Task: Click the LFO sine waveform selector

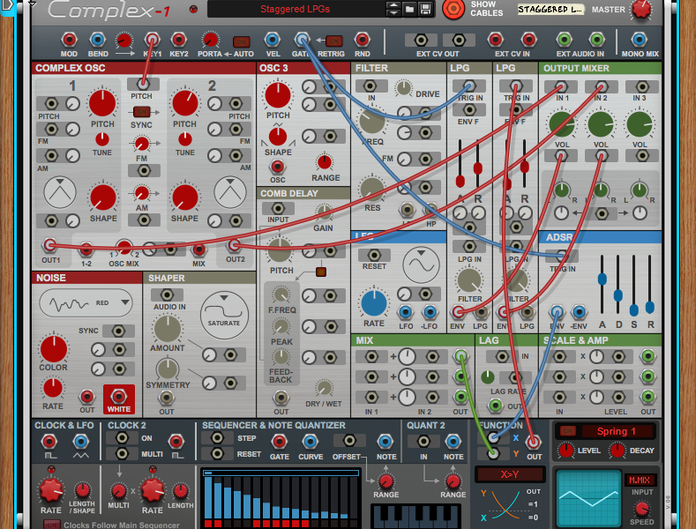Action: (x=421, y=263)
